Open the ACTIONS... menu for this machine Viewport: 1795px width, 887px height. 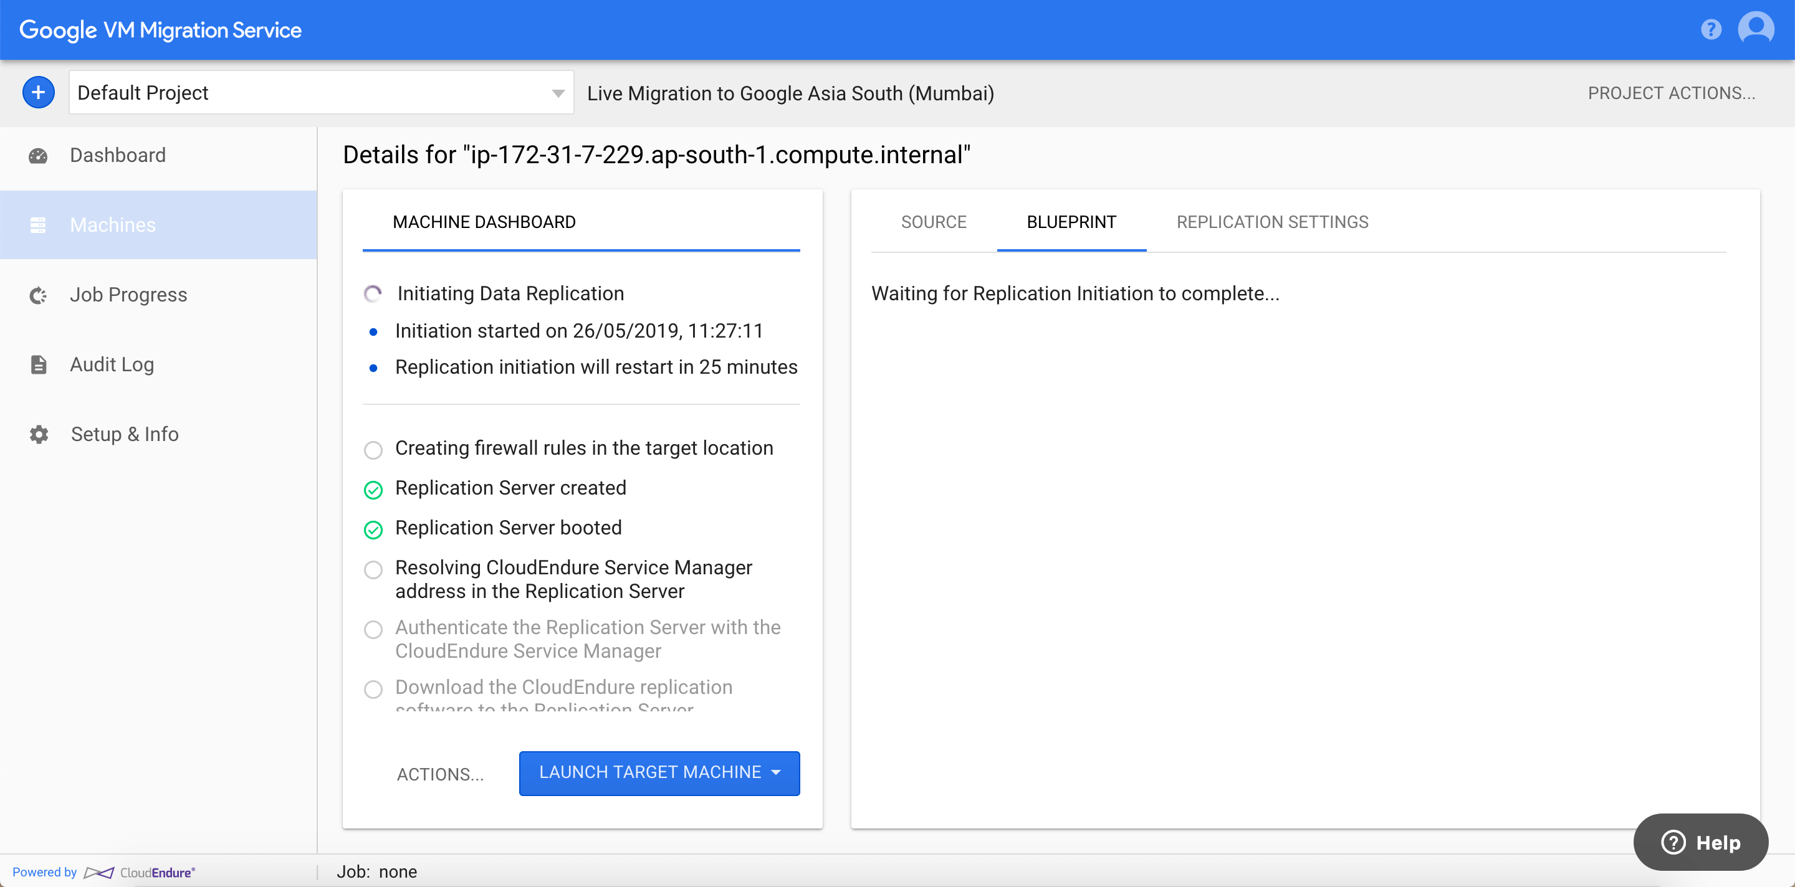(439, 774)
